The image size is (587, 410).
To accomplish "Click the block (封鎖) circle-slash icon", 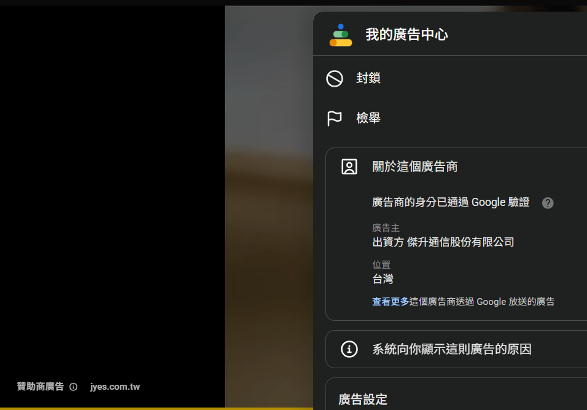I will pos(334,79).
